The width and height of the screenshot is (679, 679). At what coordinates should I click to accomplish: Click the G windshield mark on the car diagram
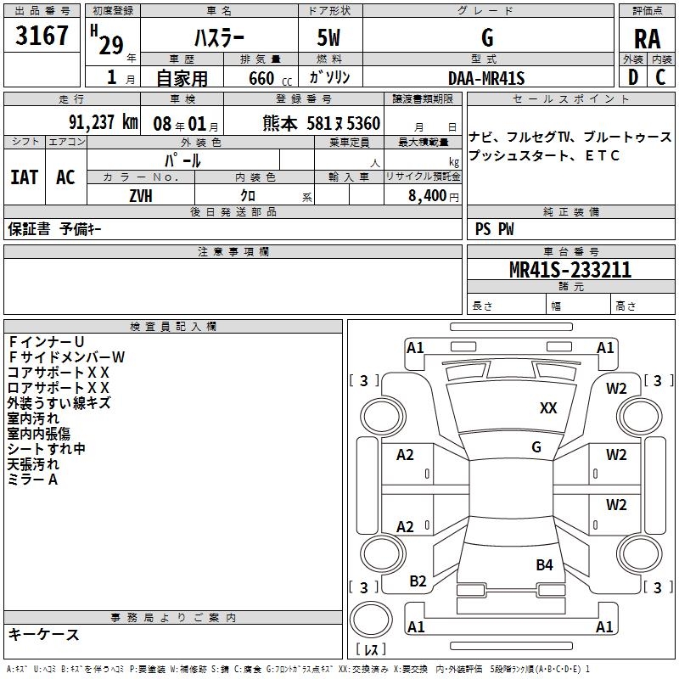coord(536,447)
